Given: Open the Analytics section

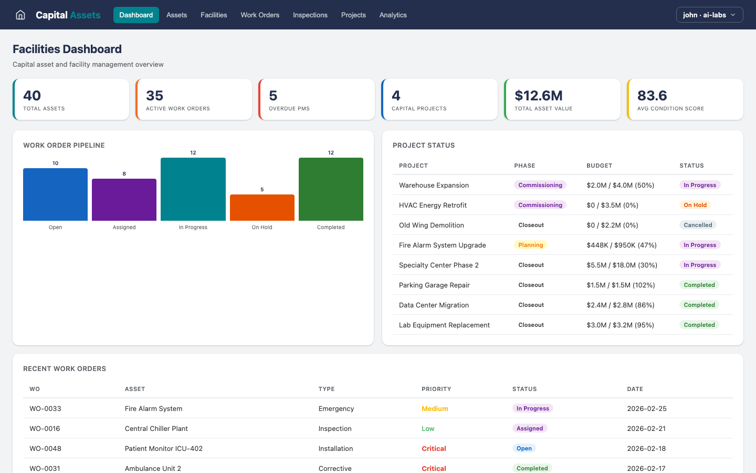Looking at the screenshot, I should [393, 15].
